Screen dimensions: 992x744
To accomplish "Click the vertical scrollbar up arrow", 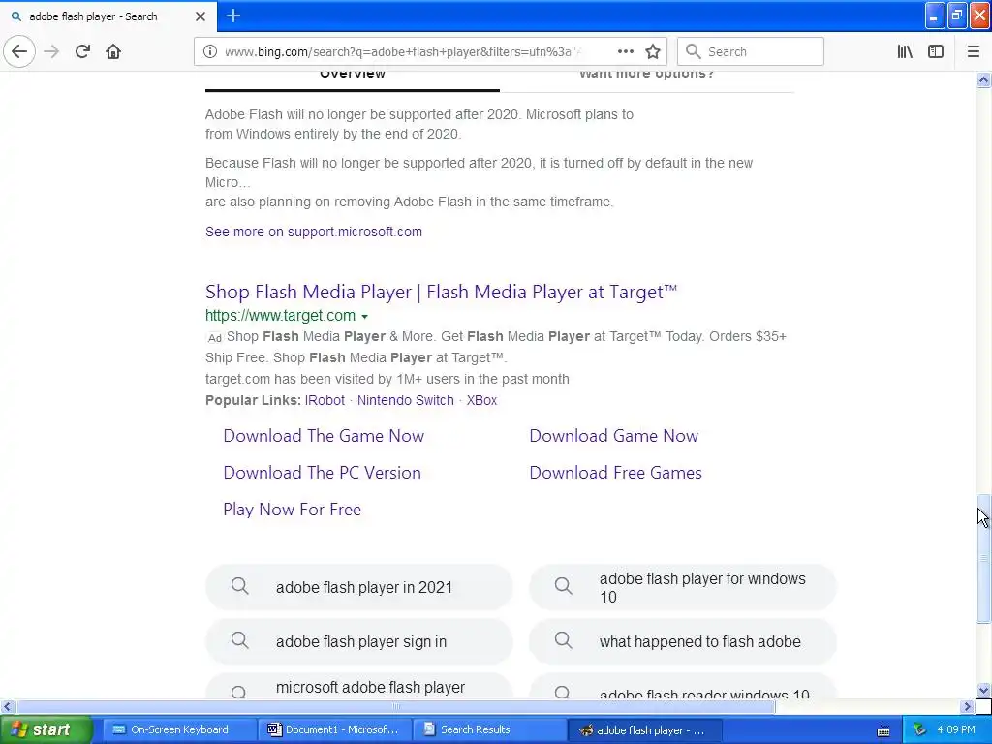I will point(983,79).
